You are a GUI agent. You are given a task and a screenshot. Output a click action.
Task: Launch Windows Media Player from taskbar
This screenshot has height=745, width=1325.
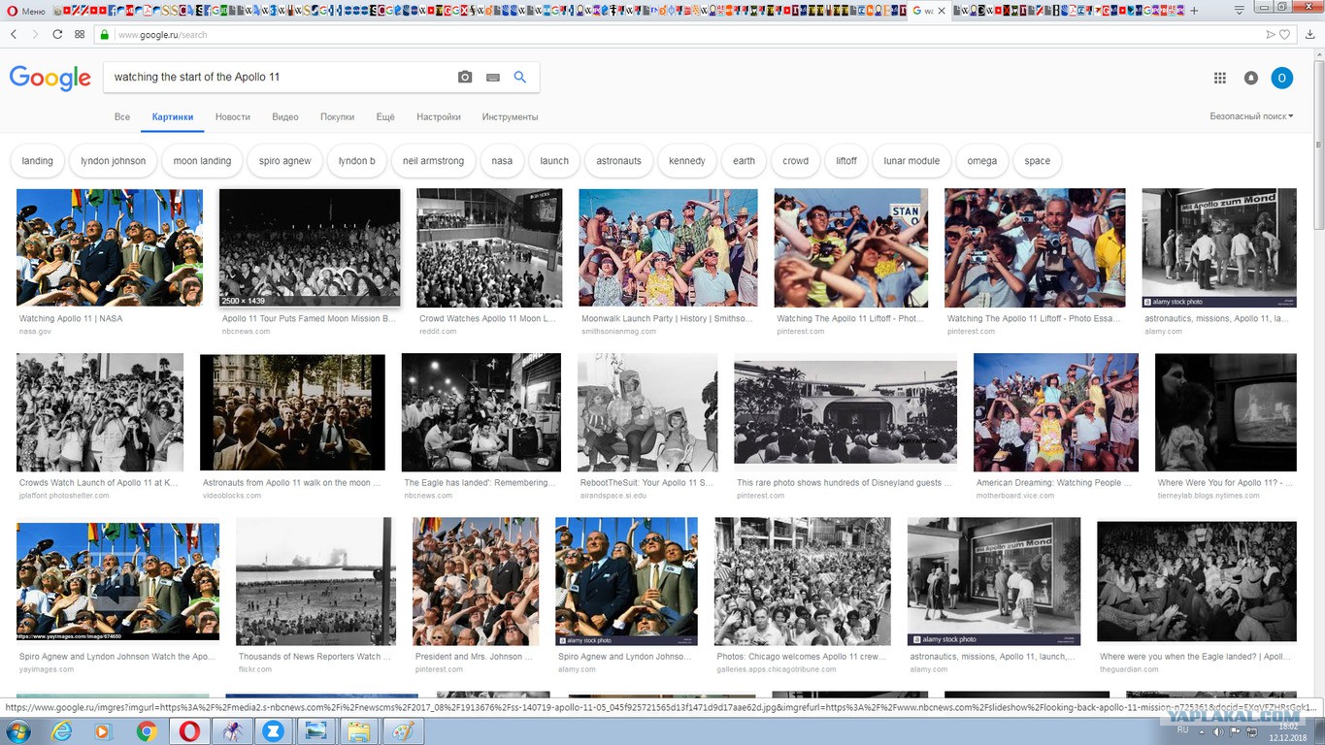tap(103, 730)
